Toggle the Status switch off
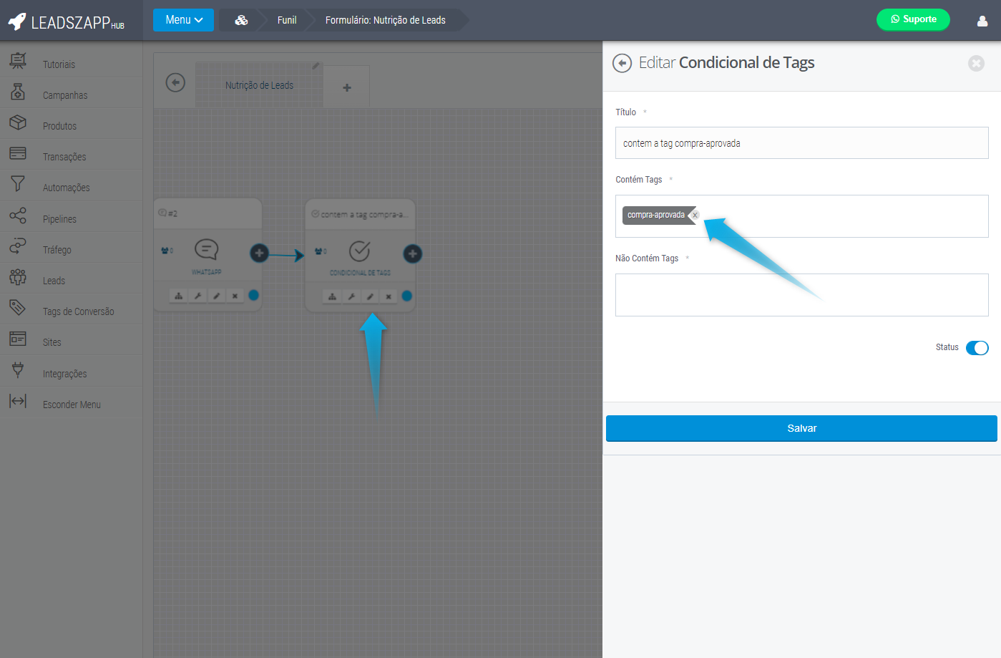Image resolution: width=1001 pixels, height=658 pixels. point(977,348)
